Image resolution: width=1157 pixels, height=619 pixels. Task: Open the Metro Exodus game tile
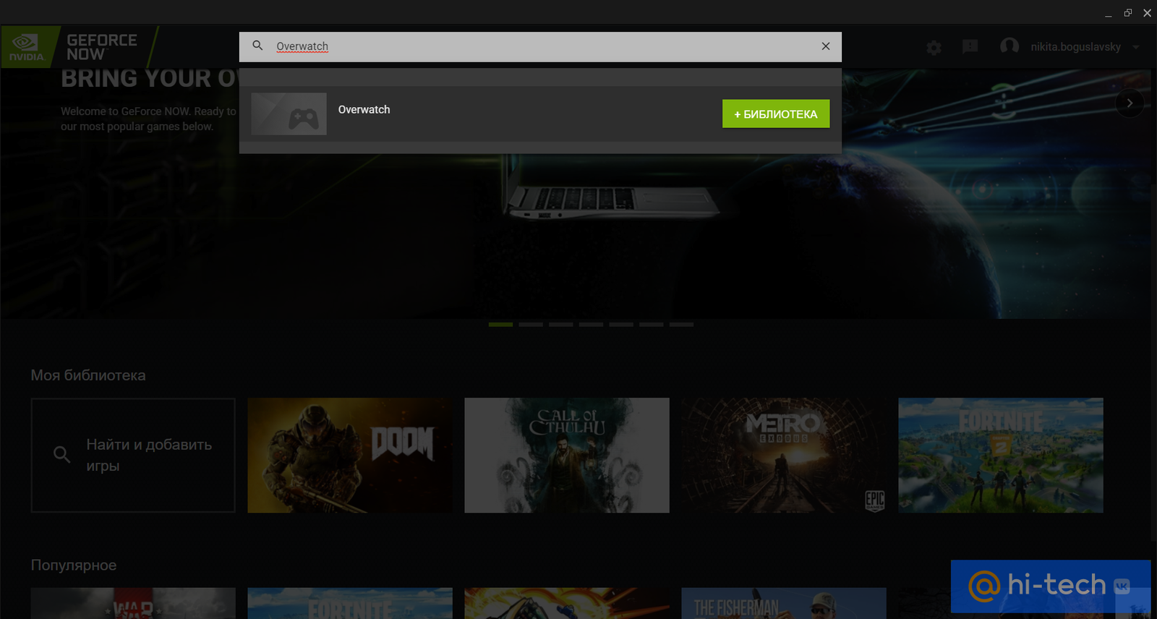point(784,455)
